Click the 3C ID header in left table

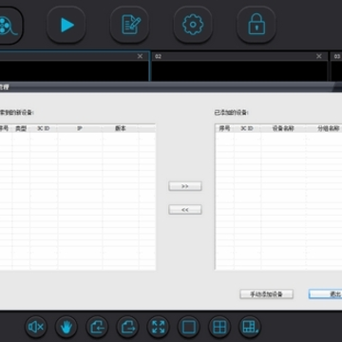coord(44,128)
